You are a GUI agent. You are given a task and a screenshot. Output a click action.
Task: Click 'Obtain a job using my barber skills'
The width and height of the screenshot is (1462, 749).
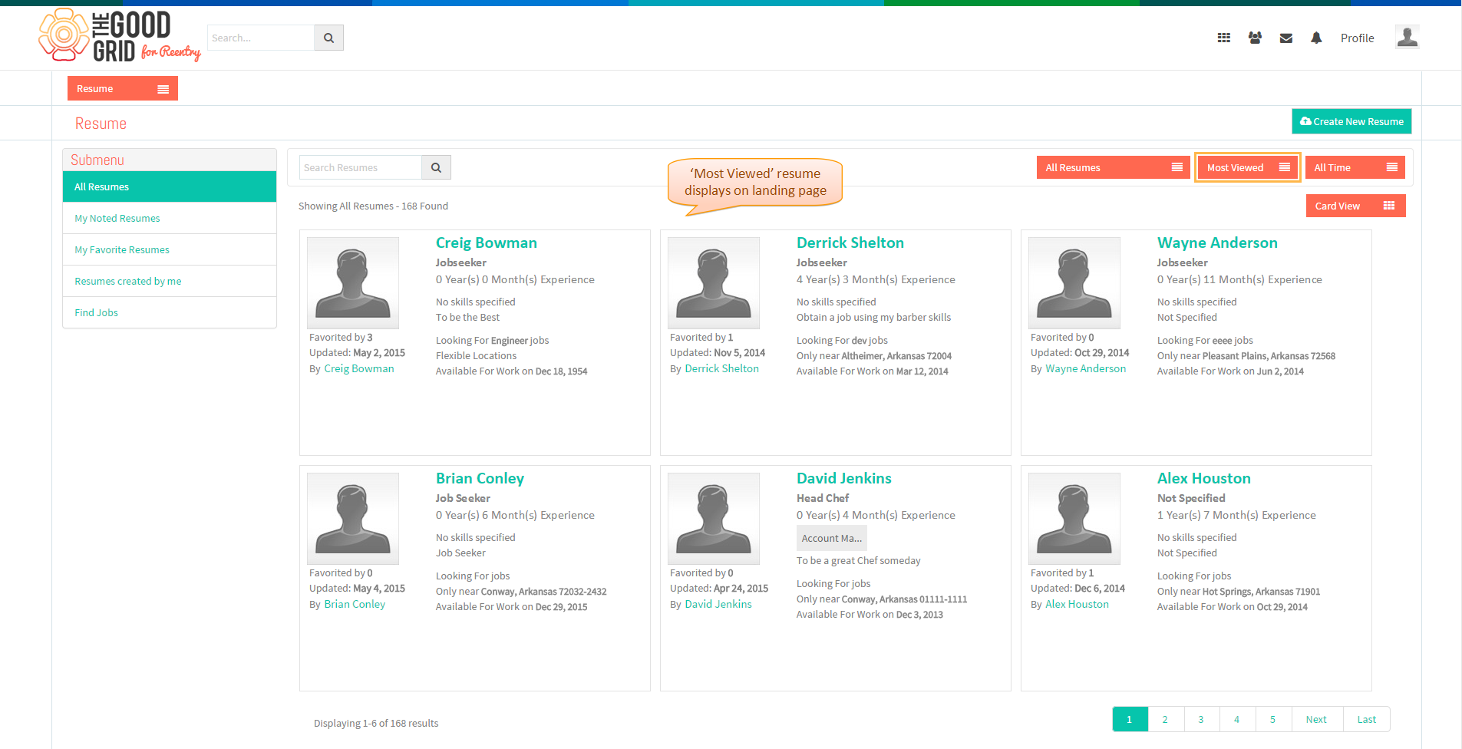pyautogui.click(x=873, y=317)
